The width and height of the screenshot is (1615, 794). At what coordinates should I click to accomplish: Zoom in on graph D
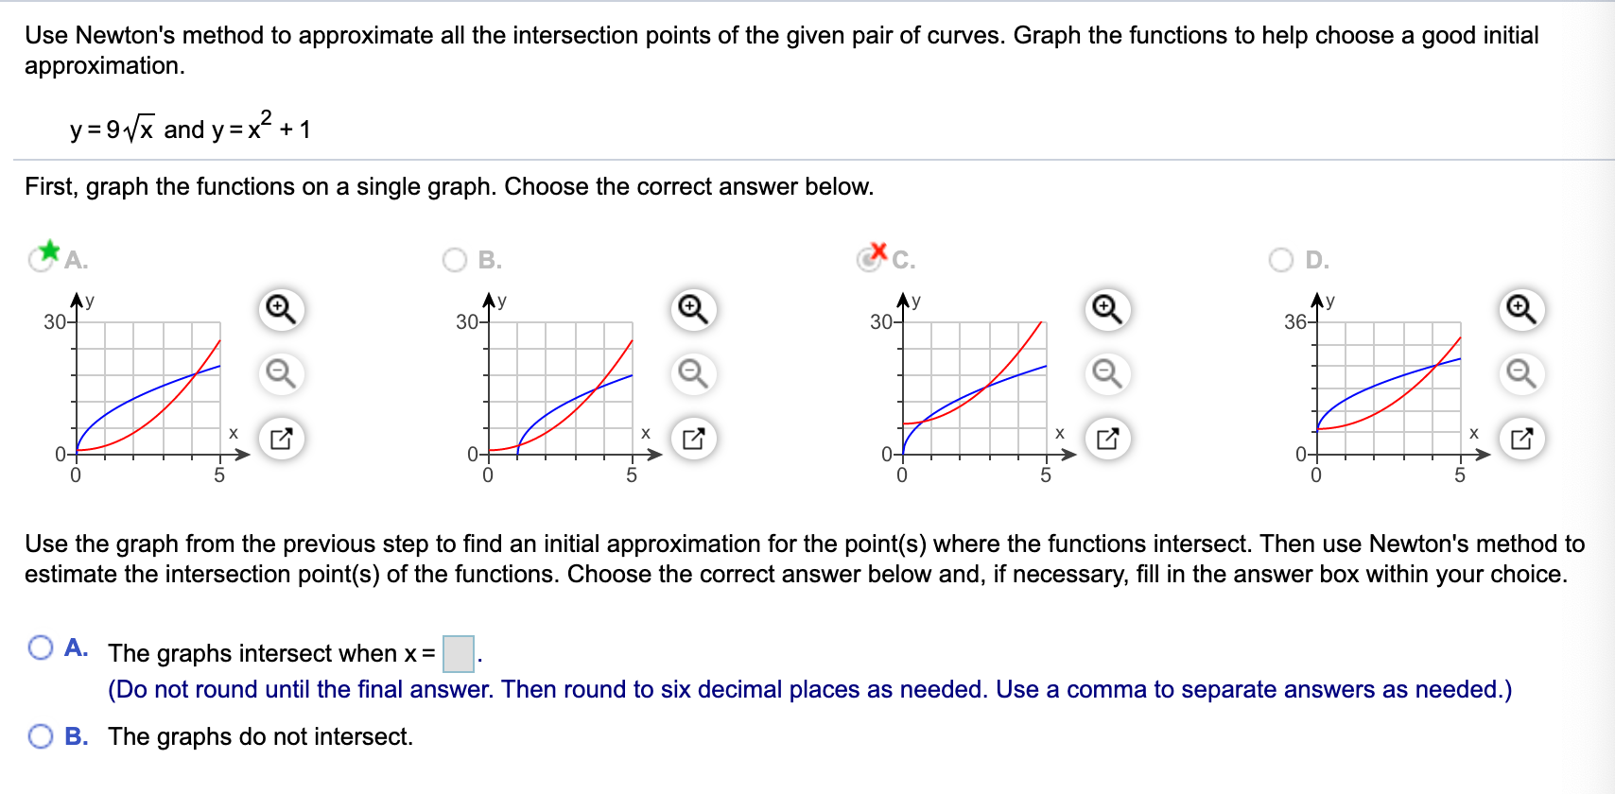tap(1521, 309)
